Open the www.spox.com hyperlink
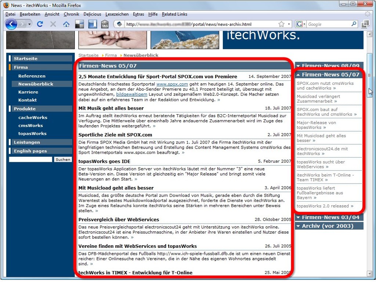The height and width of the screenshot is (282, 376). click(172, 84)
